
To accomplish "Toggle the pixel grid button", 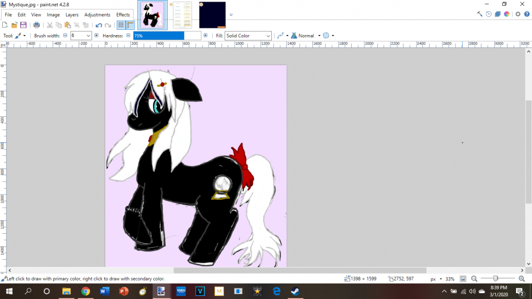I will point(121,25).
